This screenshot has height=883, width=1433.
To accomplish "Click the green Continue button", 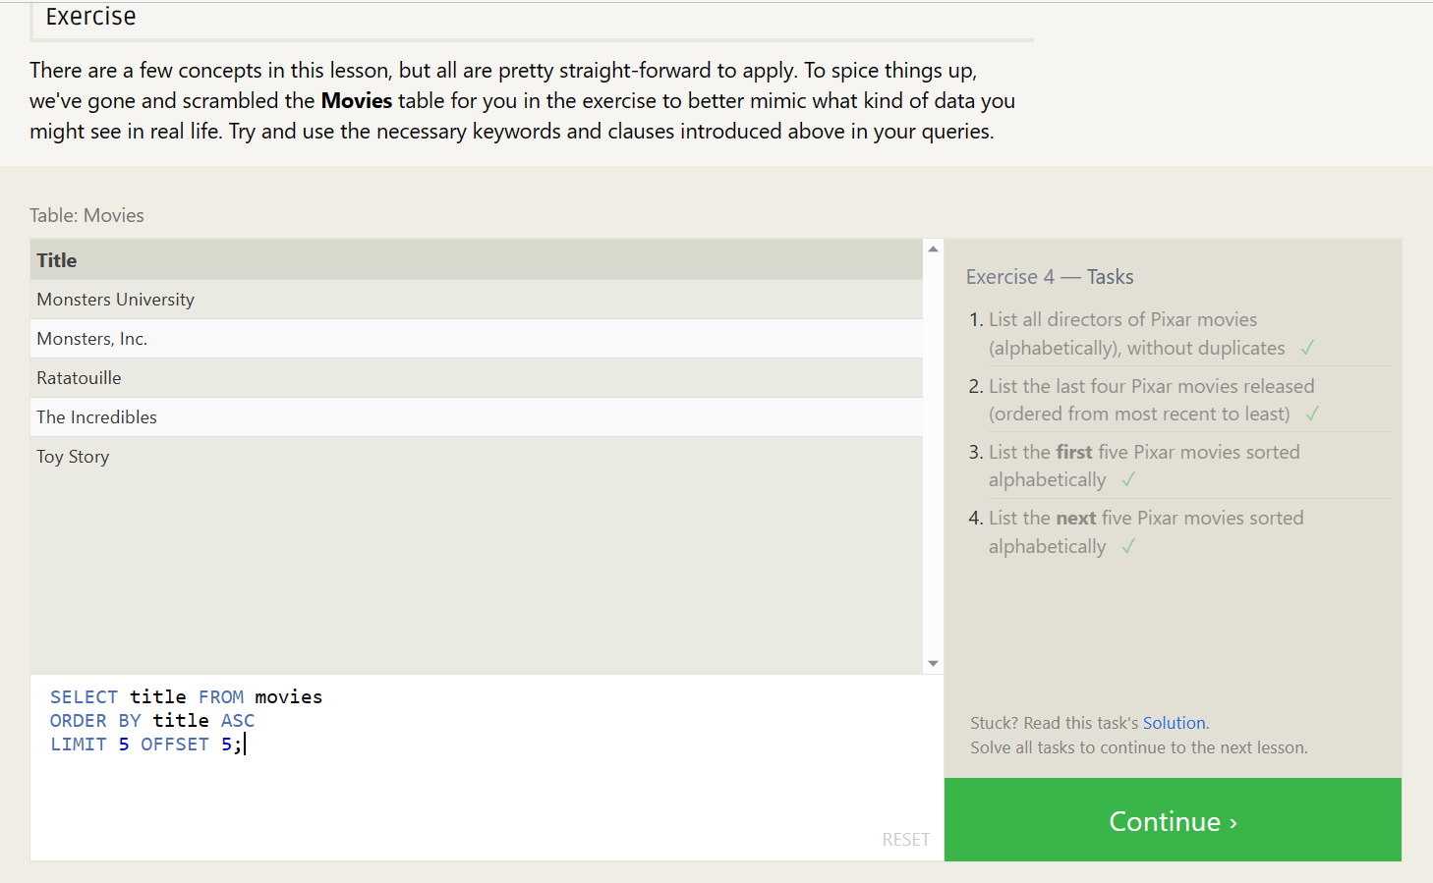I will tap(1173, 820).
